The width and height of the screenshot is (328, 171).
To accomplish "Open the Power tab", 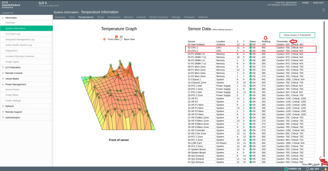I will 100,17.
